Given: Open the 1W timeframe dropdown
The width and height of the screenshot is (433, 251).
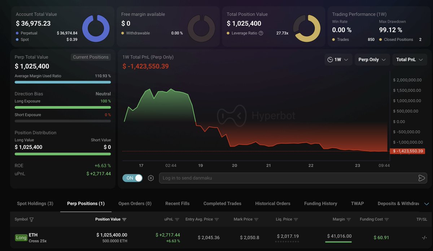Looking at the screenshot, I should click(x=338, y=59).
